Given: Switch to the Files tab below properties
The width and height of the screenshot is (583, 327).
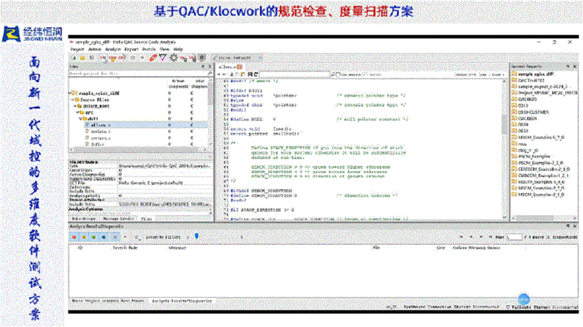Looking at the screenshot, I should click(x=146, y=219).
